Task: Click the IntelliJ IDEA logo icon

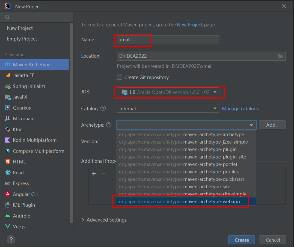Action: click(x=7, y=6)
